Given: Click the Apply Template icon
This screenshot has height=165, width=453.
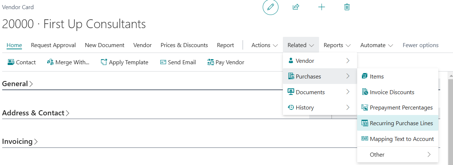Looking at the screenshot, I should coord(104,62).
